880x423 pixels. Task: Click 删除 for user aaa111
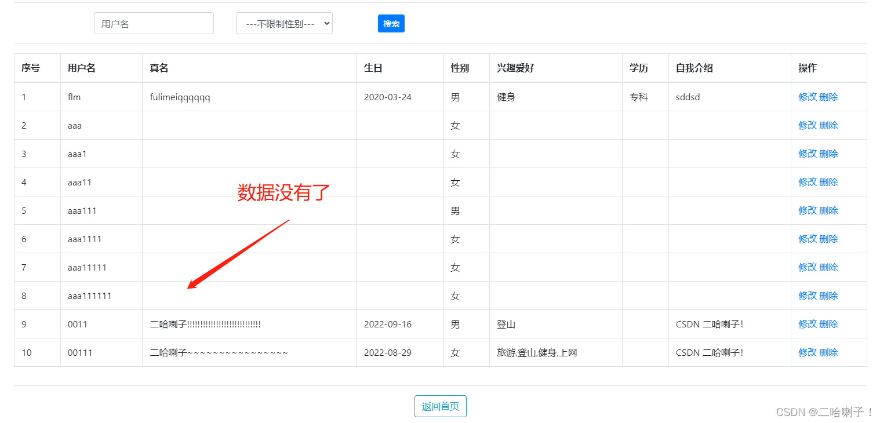[x=828, y=210]
